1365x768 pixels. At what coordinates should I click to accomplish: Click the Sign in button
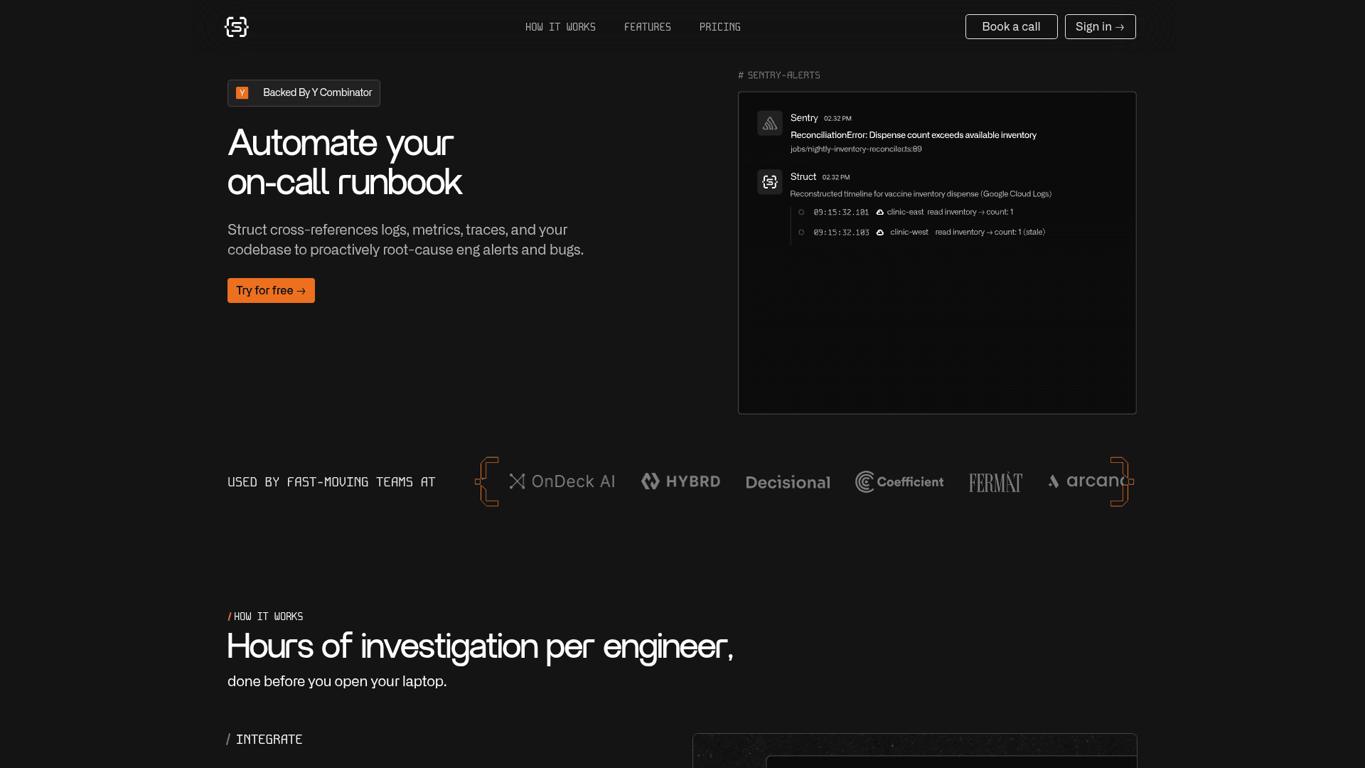tap(1100, 27)
